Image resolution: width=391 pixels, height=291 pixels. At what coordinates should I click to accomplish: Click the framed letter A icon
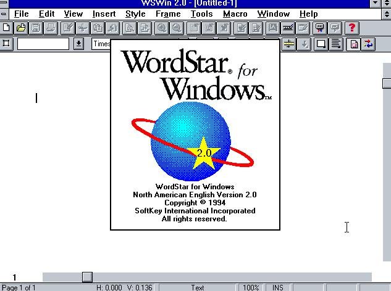coord(272,28)
